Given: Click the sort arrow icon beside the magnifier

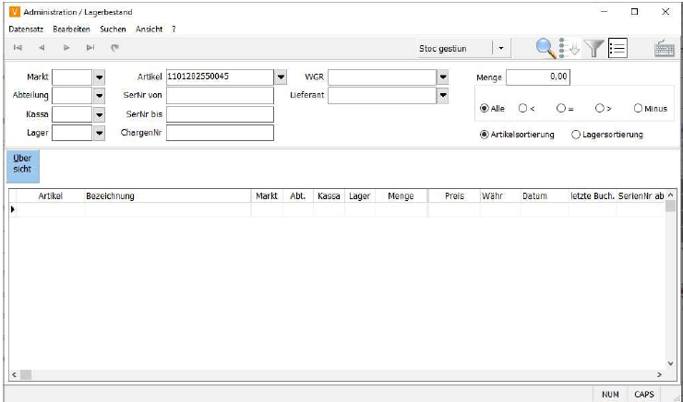Looking at the screenshot, I should coord(572,49).
